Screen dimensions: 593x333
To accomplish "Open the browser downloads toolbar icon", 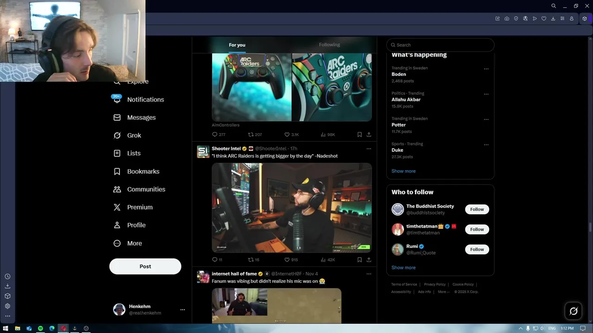I will coord(553,18).
